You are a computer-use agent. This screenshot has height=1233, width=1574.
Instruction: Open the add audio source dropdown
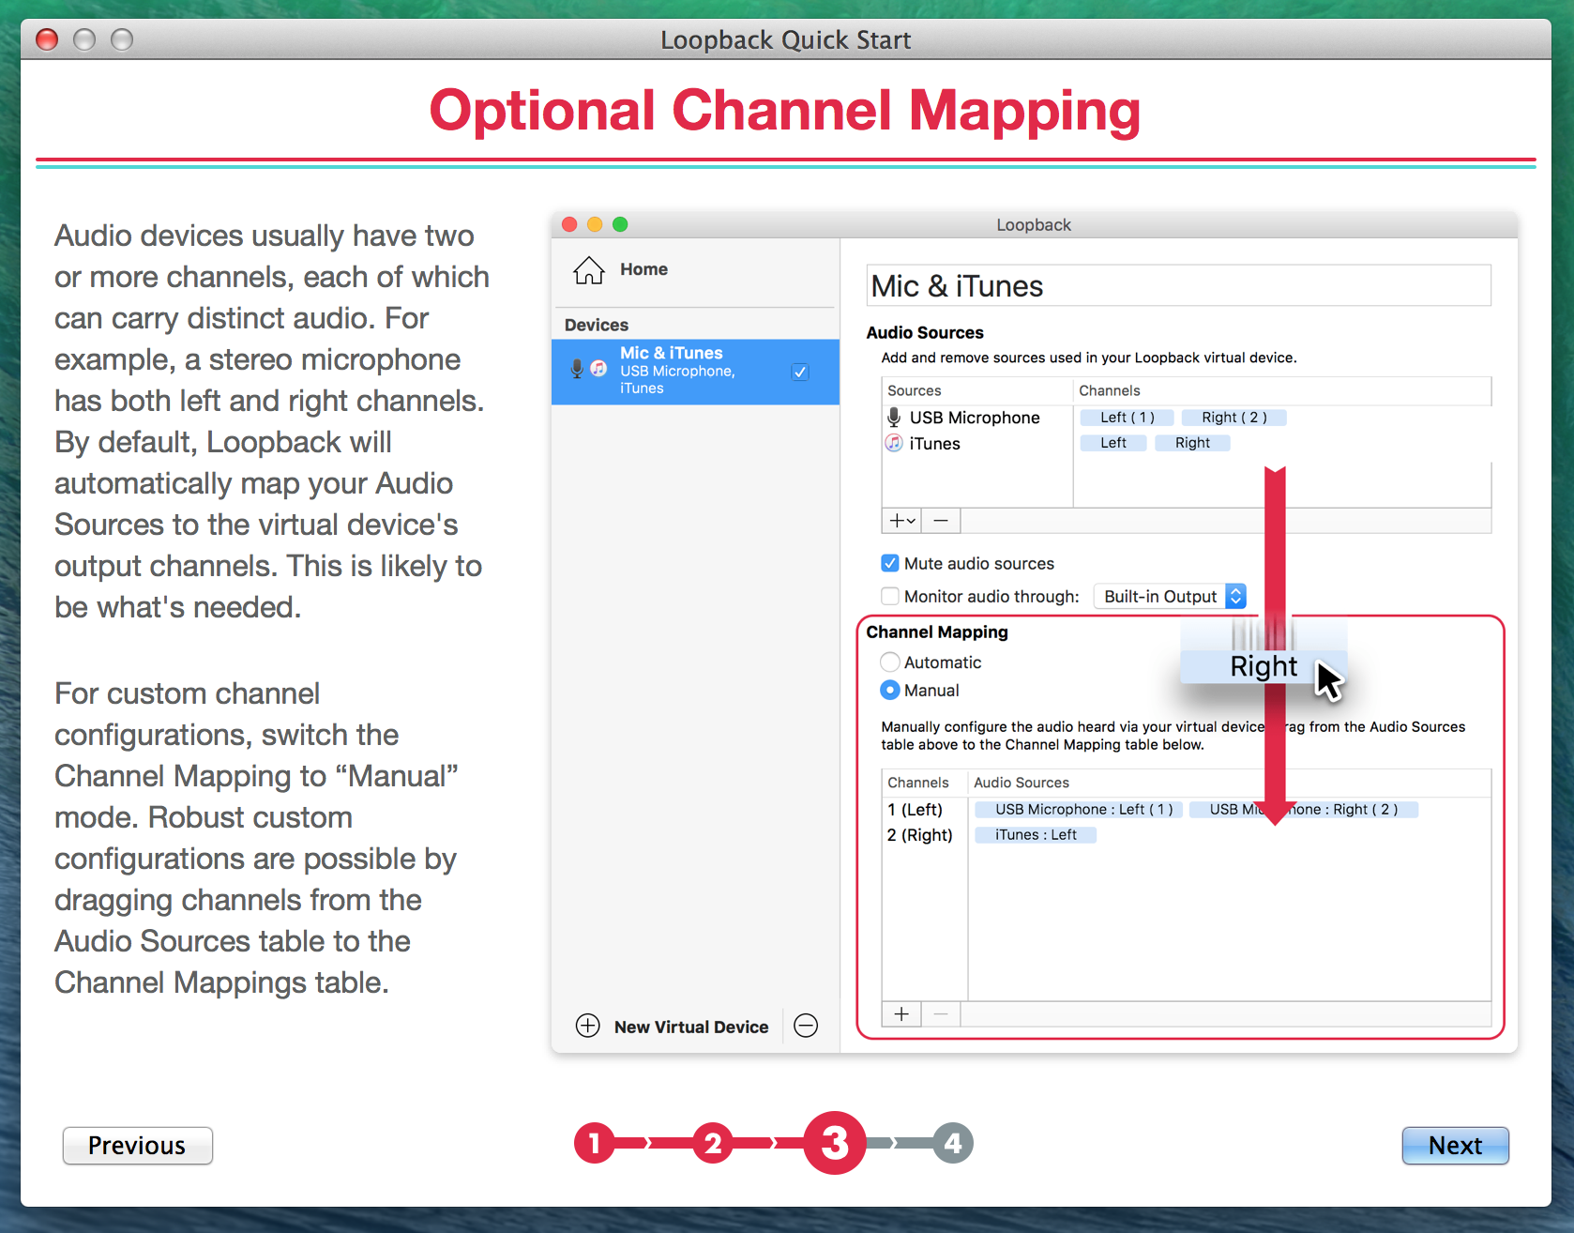tap(901, 521)
